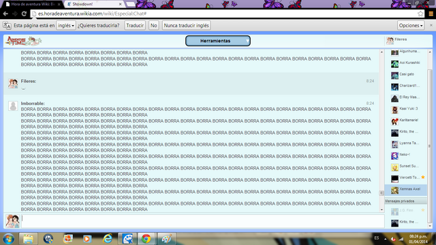Click the Imborrable default avatar
This screenshot has height=245, width=436.
pos(13,105)
